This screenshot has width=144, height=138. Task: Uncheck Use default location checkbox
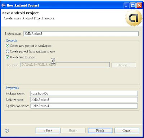click(8, 57)
